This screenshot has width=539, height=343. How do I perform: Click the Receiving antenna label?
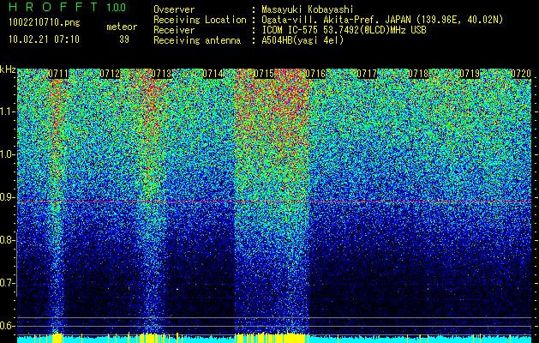(197, 40)
